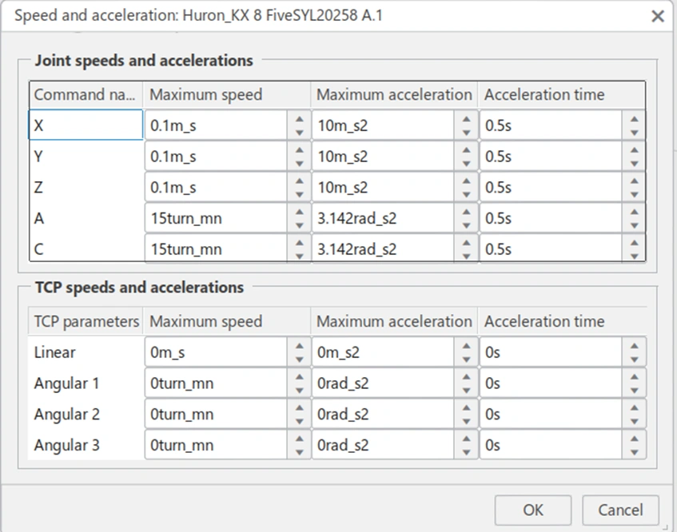This screenshot has height=532, width=677.
Task: Increase C acceleration time with up arrow
Action: (x=634, y=242)
